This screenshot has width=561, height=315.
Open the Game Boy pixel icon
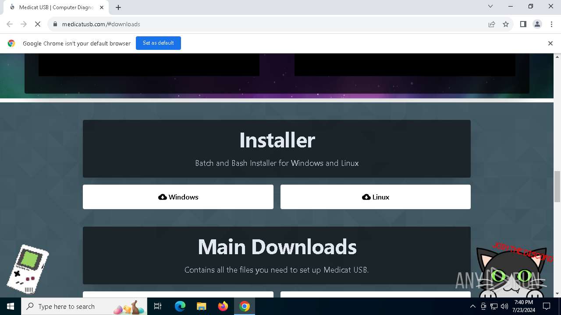(28, 269)
